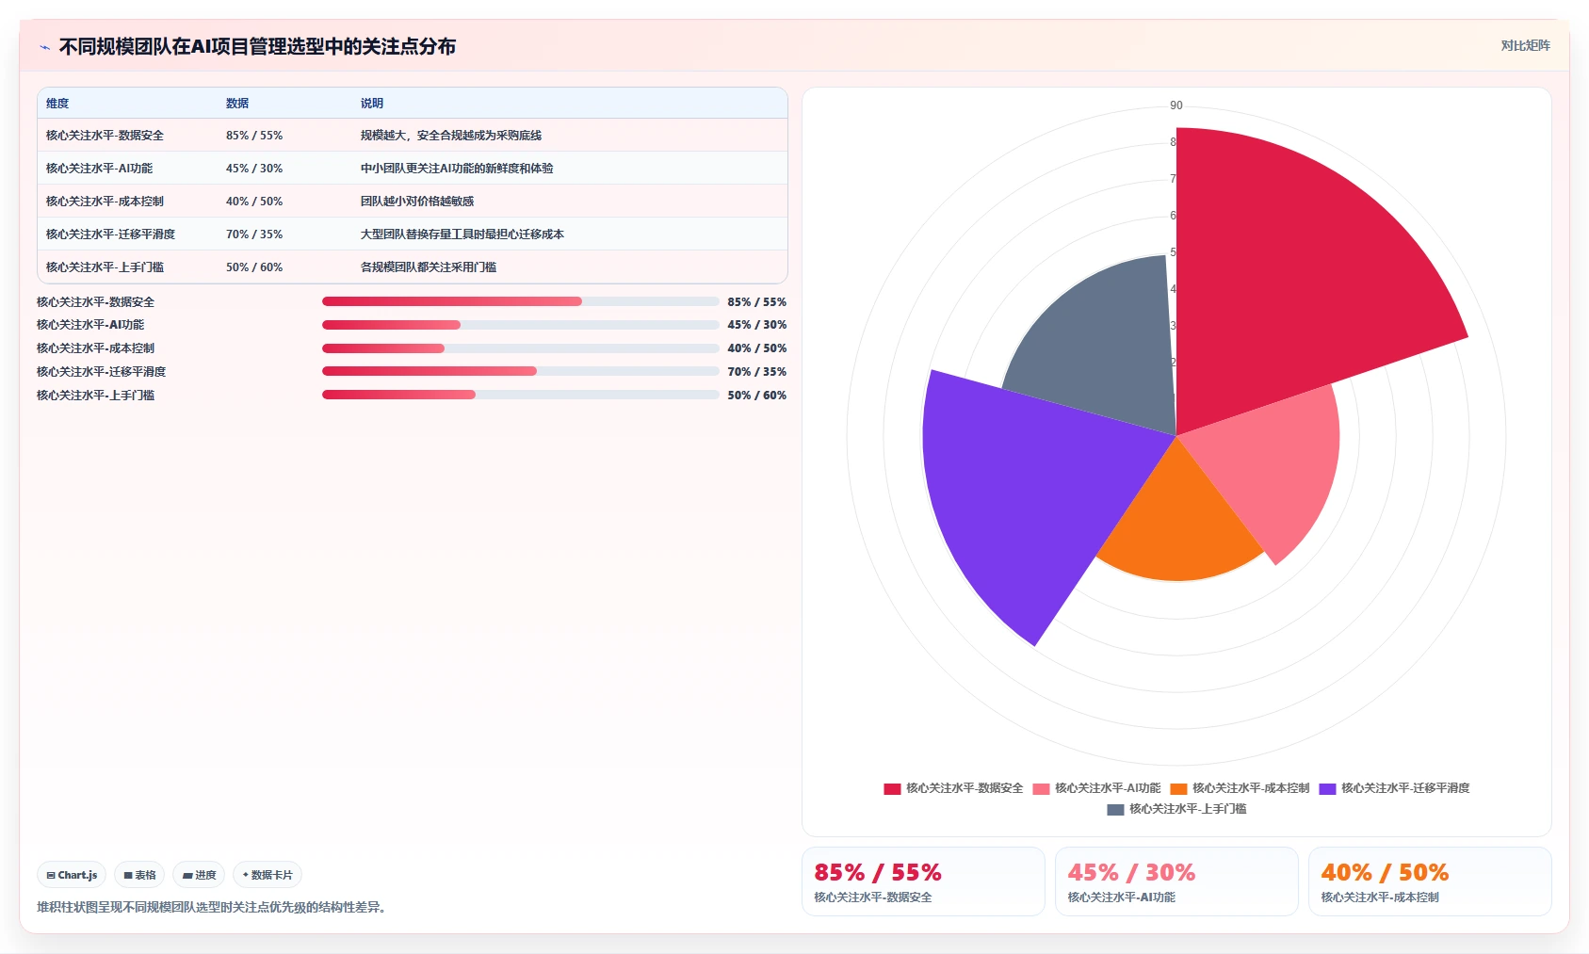
Task: Click the AI功能 progress bar
Action: 520,325
